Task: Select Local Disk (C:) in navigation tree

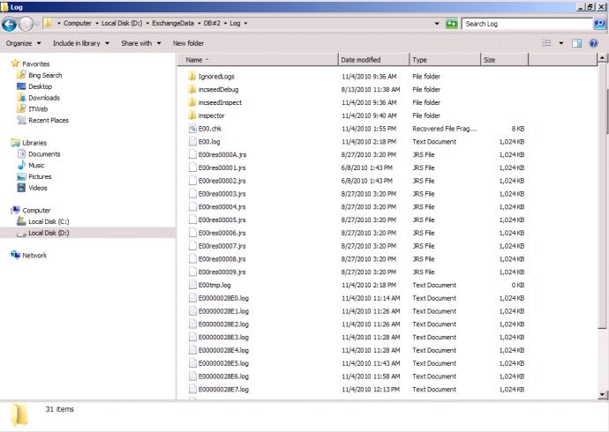Action: 49,222
